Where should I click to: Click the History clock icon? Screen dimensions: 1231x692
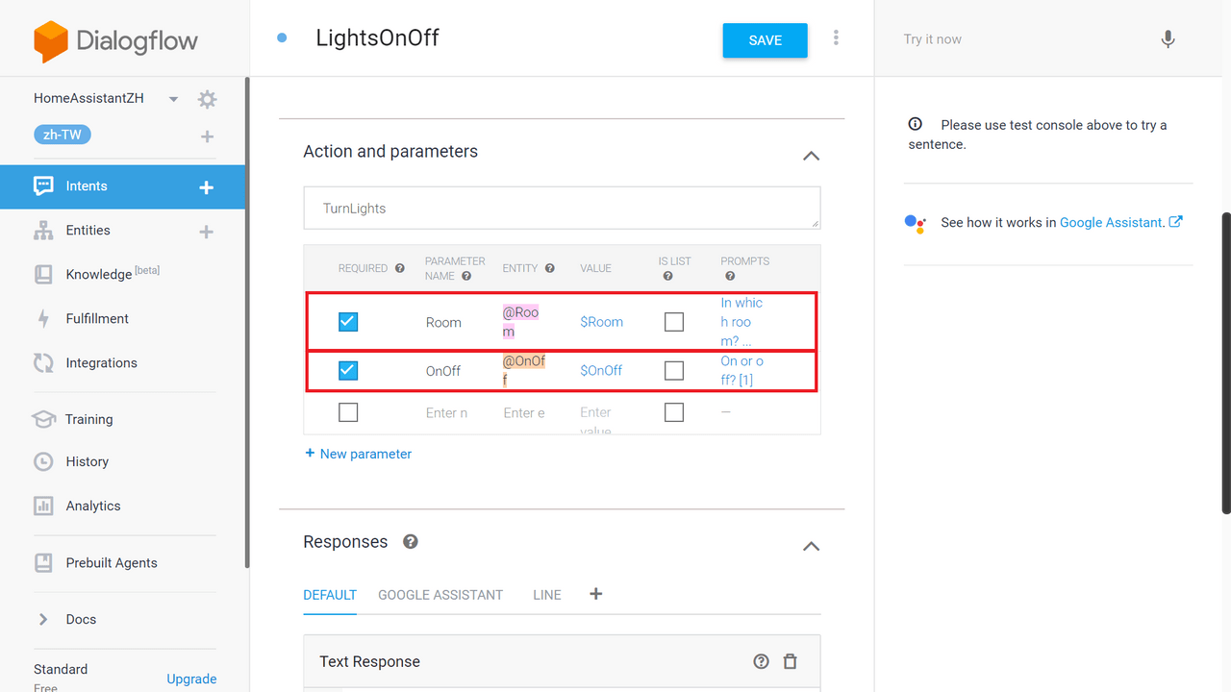43,461
